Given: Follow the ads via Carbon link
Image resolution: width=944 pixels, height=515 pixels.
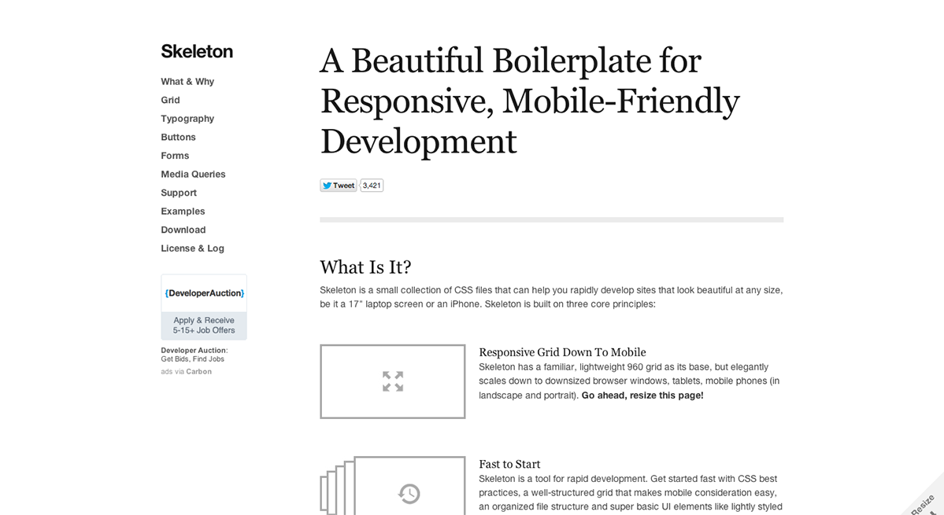Looking at the screenshot, I should pos(186,371).
